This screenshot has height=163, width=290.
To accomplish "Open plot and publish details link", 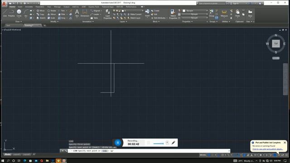I will coord(268,149).
